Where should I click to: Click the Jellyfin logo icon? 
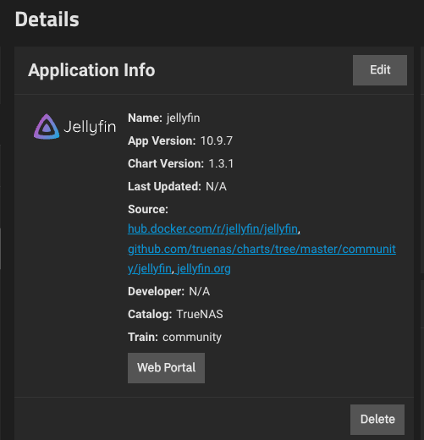coord(74,127)
